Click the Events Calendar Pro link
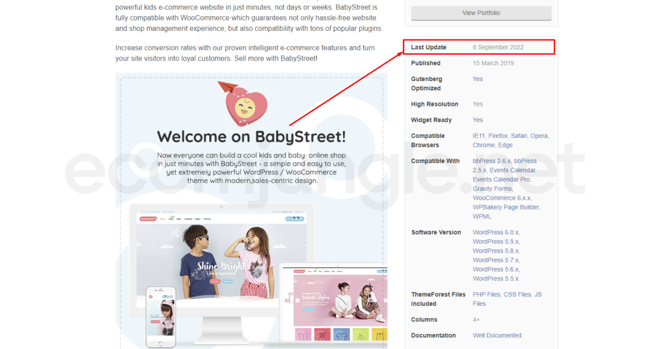 [x=501, y=180]
